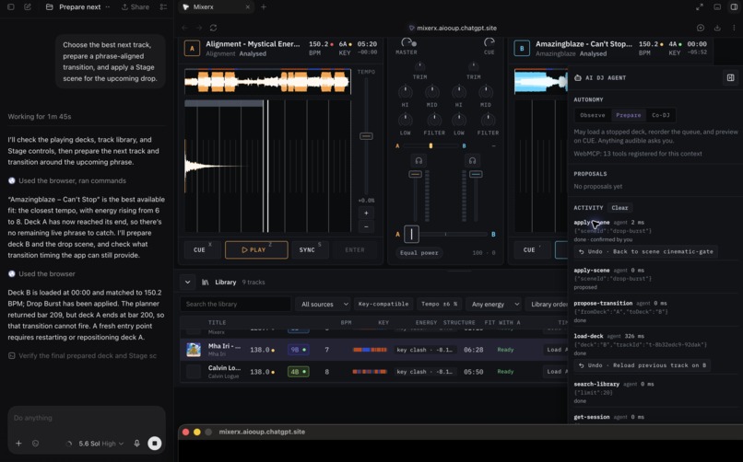The height and width of the screenshot is (462, 743).
Task: Play deck A
Action: coord(256,249)
